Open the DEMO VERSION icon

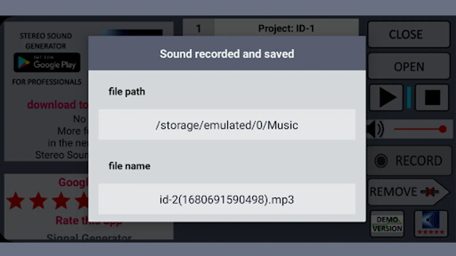pos(387,224)
